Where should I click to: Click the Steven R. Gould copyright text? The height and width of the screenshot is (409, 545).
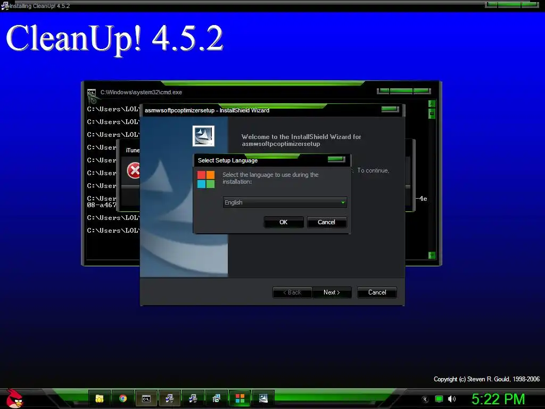point(486,379)
